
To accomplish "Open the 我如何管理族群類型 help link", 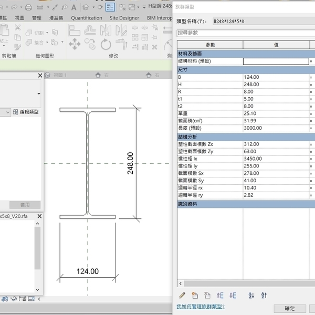I will tap(200, 307).
